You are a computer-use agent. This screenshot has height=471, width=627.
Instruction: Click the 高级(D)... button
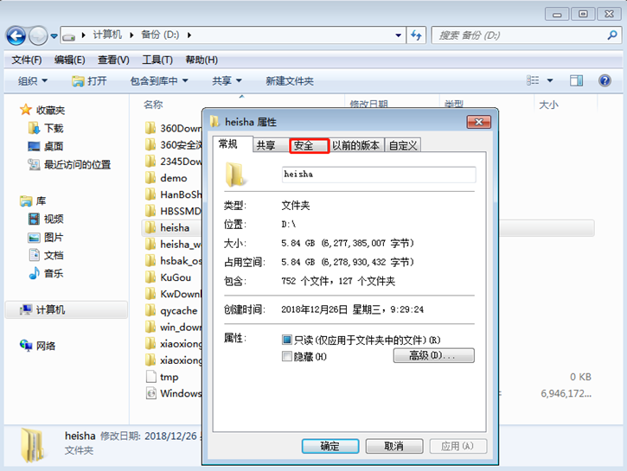(433, 356)
